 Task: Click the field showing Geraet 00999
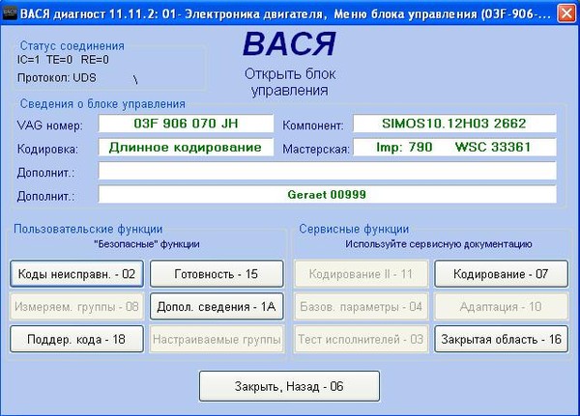[x=327, y=194]
